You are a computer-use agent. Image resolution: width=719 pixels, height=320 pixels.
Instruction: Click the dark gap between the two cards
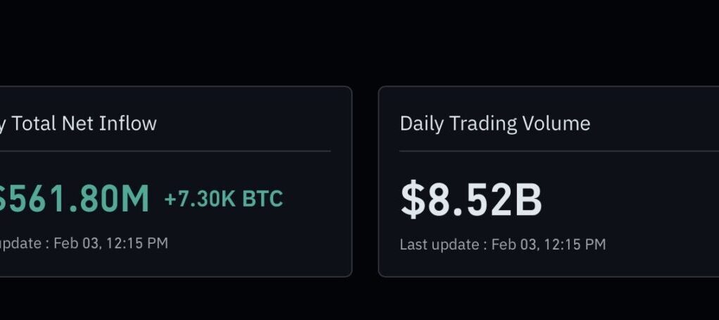tap(365, 182)
